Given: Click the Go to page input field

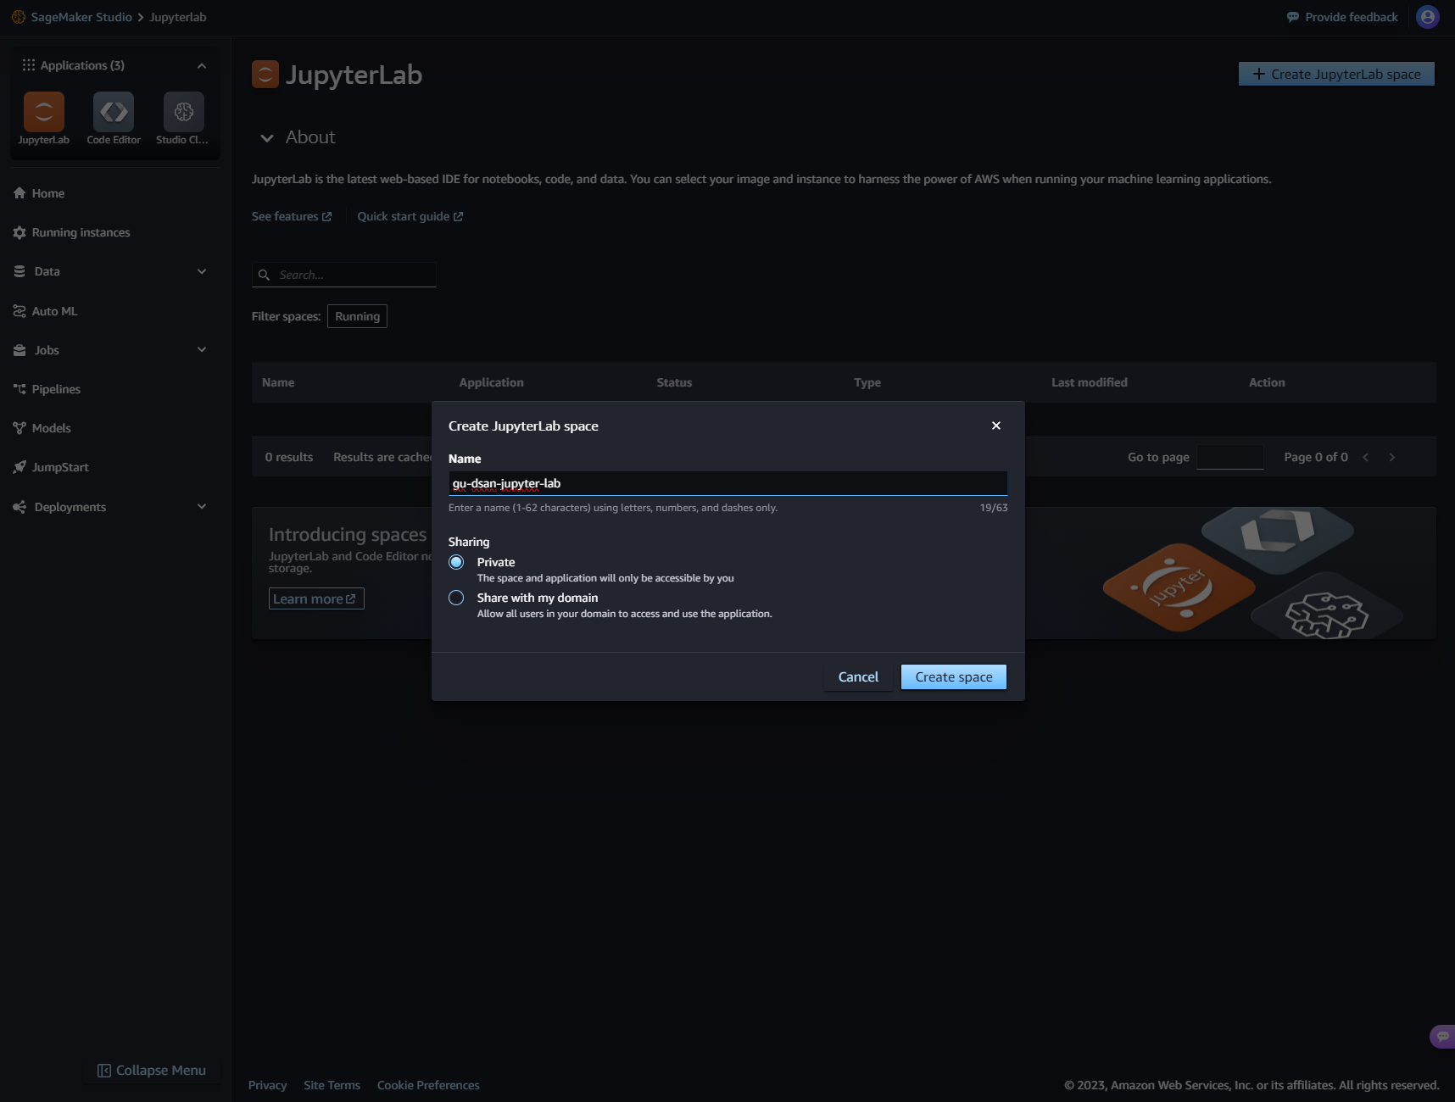Looking at the screenshot, I should point(1229,457).
